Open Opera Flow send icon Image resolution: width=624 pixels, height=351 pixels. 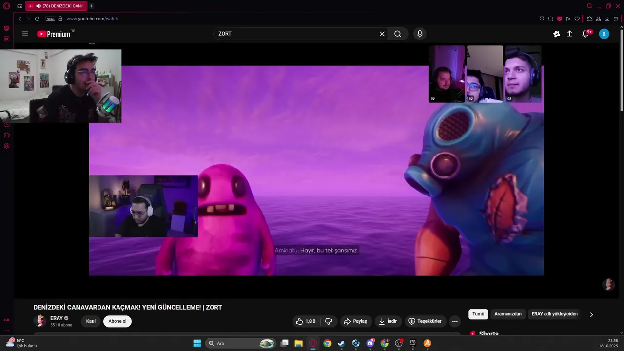coord(568,19)
